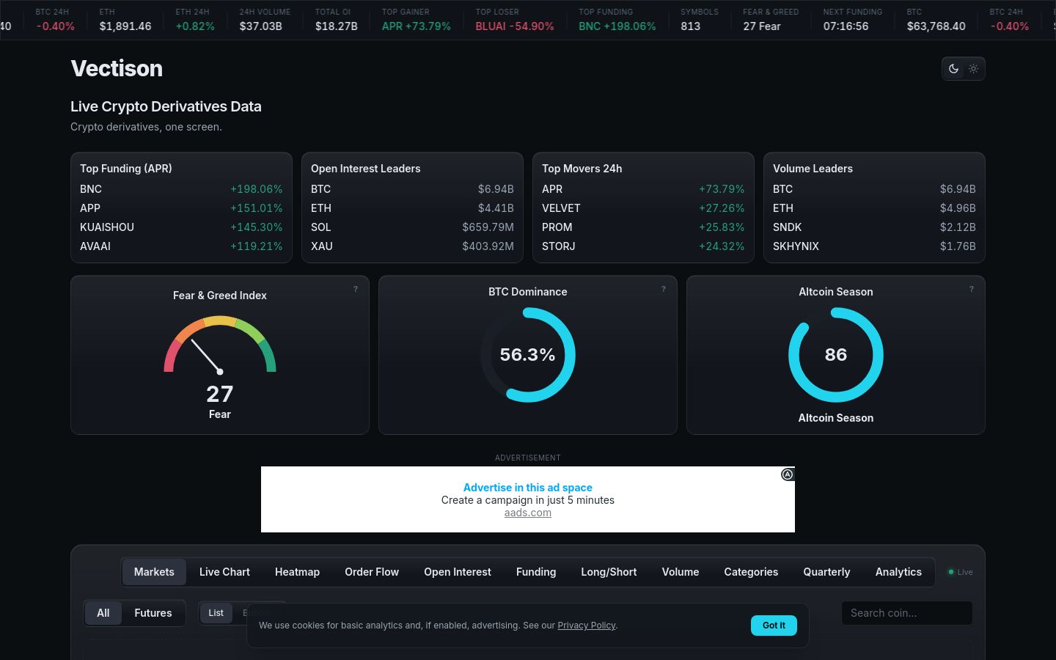Open the Heatmap tab
Image resolution: width=1056 pixels, height=660 pixels.
297,572
